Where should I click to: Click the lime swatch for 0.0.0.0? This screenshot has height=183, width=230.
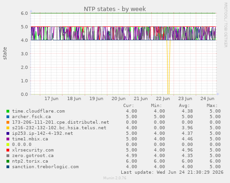click(8, 145)
